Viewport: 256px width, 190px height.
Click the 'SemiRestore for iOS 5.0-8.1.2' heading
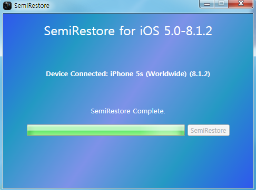pyautogui.click(x=128, y=31)
